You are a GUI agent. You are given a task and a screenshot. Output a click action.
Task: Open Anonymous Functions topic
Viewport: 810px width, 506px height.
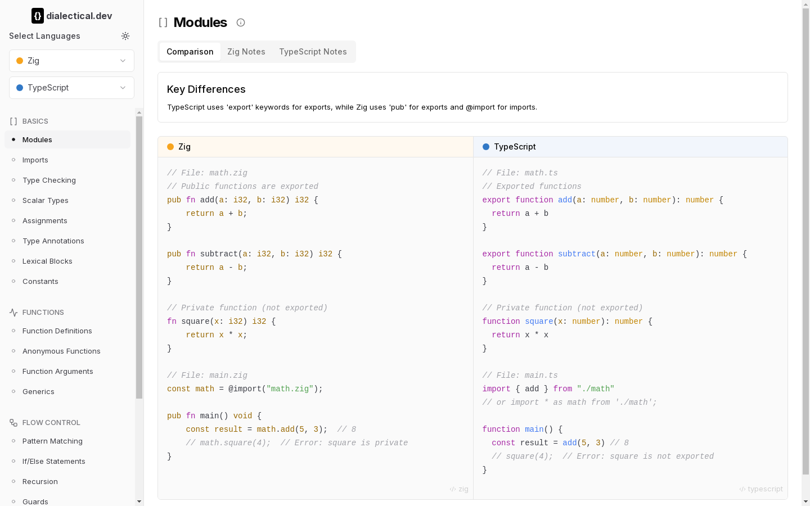[67, 351]
